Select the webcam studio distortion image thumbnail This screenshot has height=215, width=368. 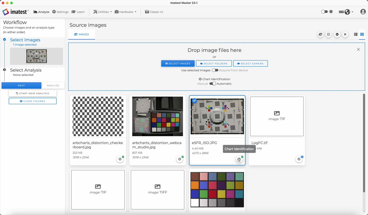158,116
